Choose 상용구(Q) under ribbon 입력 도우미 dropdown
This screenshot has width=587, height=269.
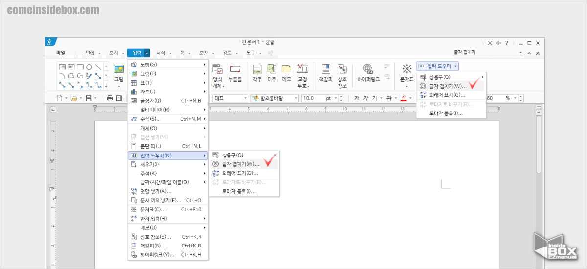(x=451, y=77)
